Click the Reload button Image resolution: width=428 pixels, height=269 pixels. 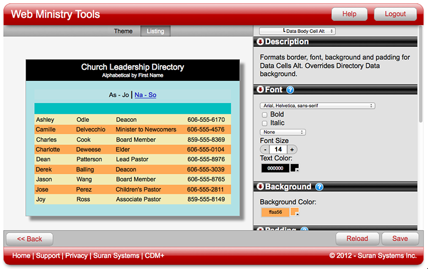point(357,239)
